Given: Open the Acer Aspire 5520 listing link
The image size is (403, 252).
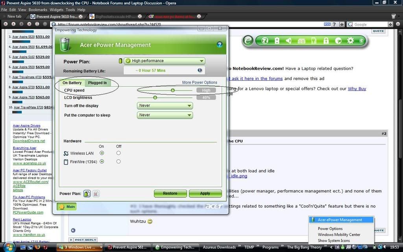Looking at the screenshot, I should [x=23, y=37].
